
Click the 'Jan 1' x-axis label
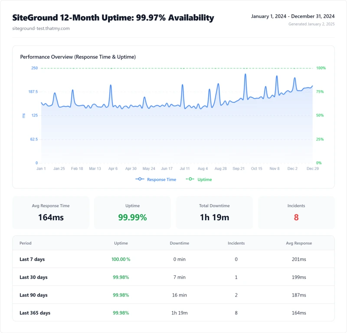41,169
